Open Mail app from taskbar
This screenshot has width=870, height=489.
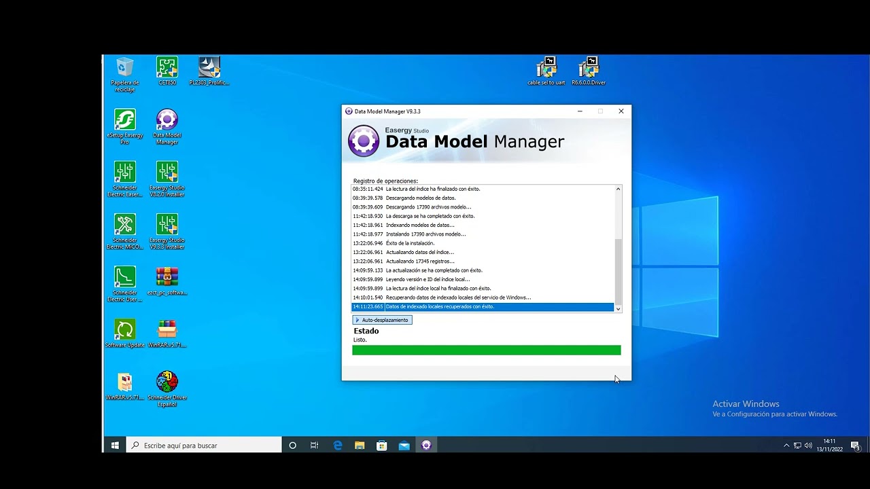pos(404,446)
